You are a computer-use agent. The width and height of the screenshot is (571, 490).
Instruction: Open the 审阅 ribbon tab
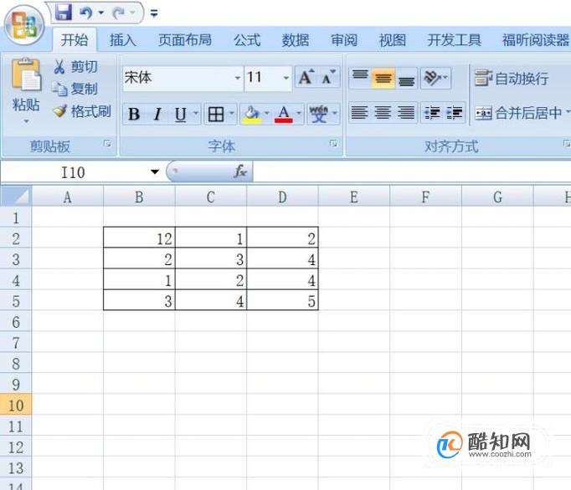click(x=344, y=39)
